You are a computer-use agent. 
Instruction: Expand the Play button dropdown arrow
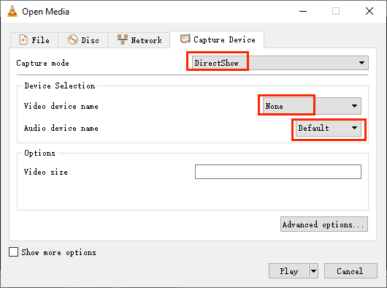(x=313, y=271)
